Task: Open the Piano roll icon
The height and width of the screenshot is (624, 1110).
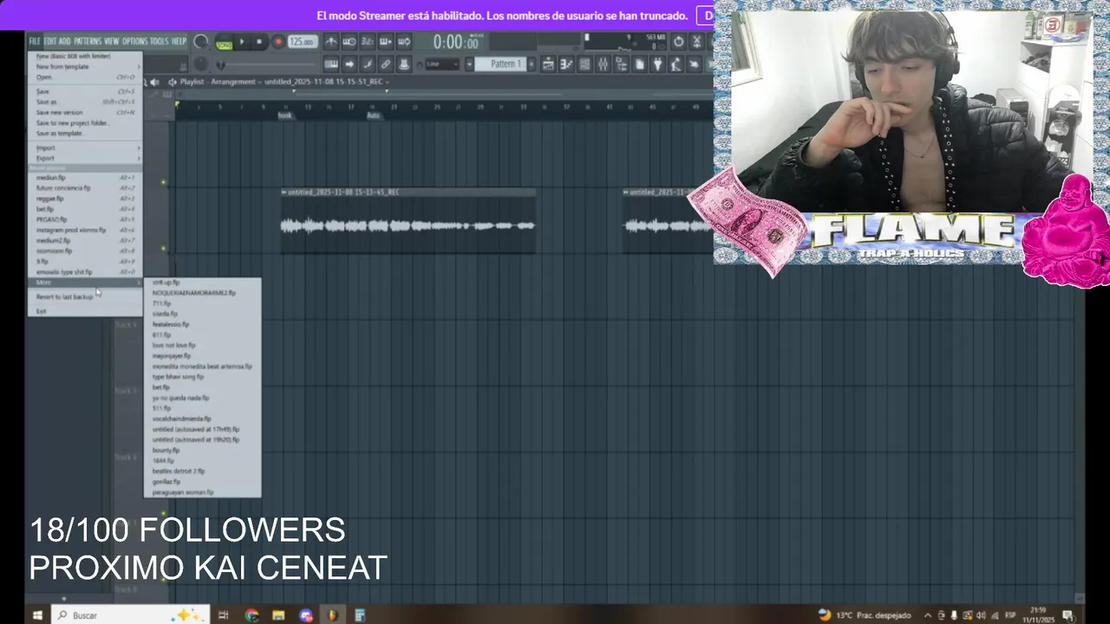Action: point(566,64)
